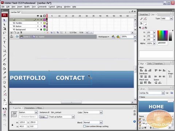Switch to the Filters tab
The width and height of the screenshot is (175, 131).
pos(40,108)
